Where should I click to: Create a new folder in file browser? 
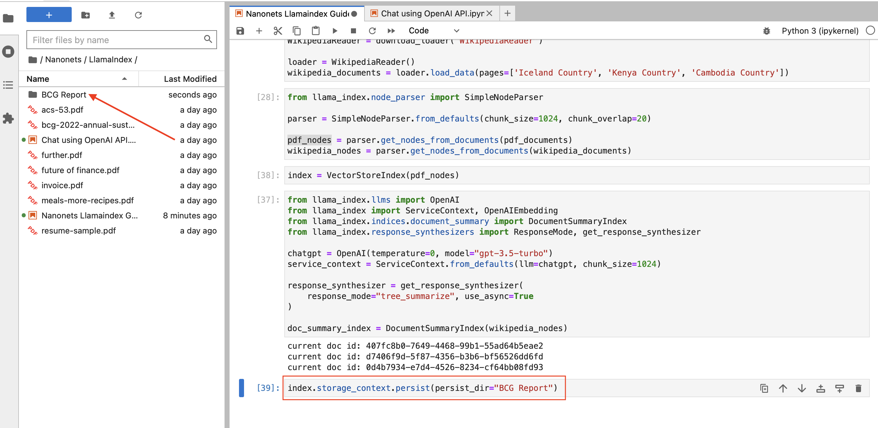point(86,15)
